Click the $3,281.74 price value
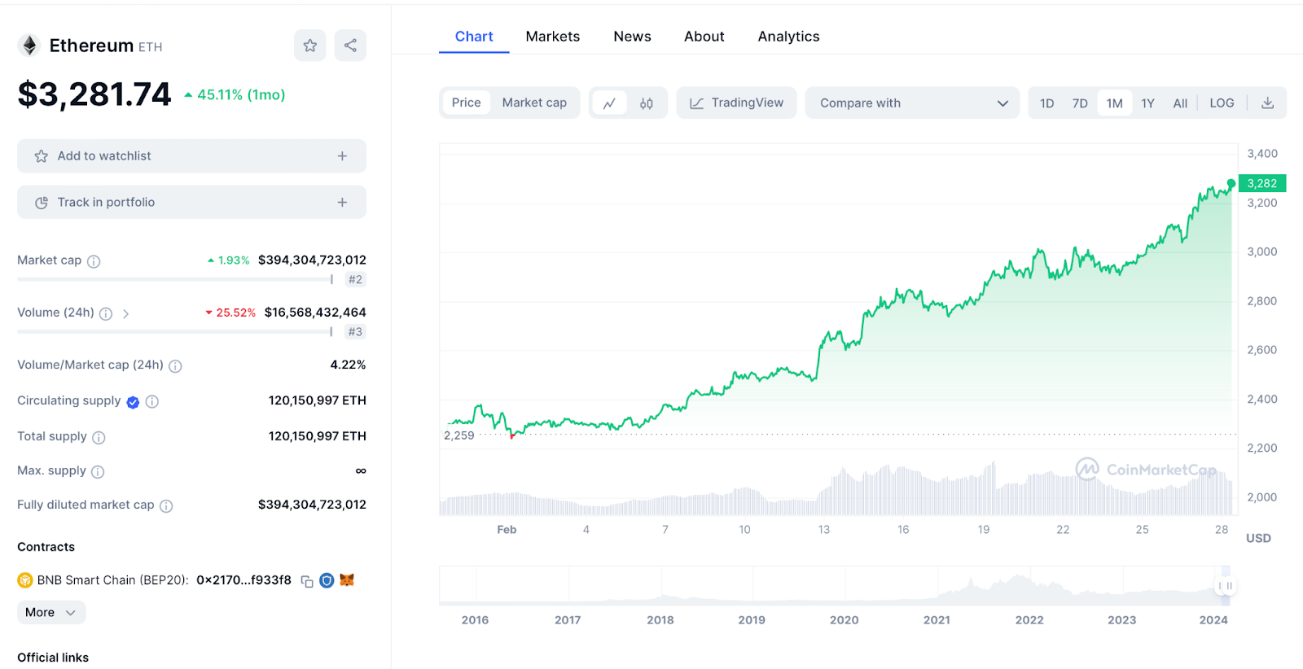 tap(94, 94)
